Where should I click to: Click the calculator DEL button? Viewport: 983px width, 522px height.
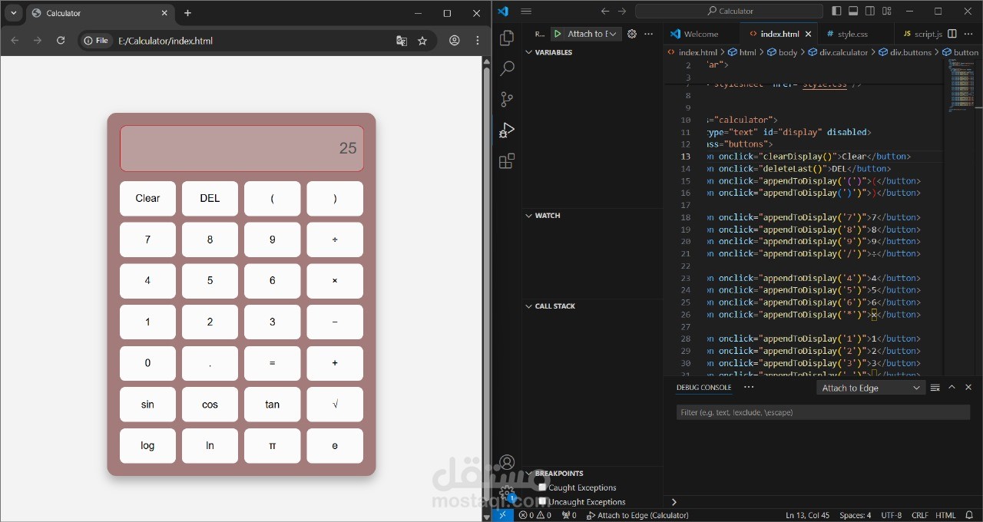tap(210, 198)
